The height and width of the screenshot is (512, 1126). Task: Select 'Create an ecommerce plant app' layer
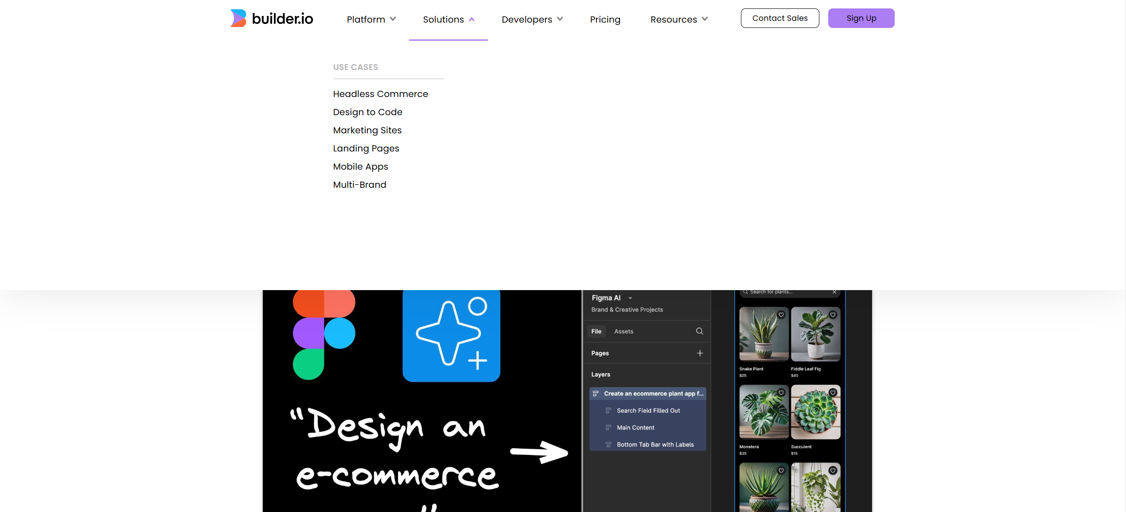click(647, 393)
